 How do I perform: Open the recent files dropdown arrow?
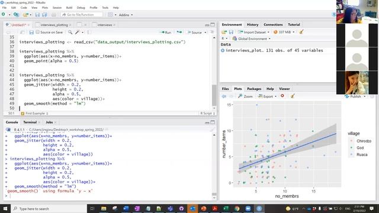(x=31, y=15)
